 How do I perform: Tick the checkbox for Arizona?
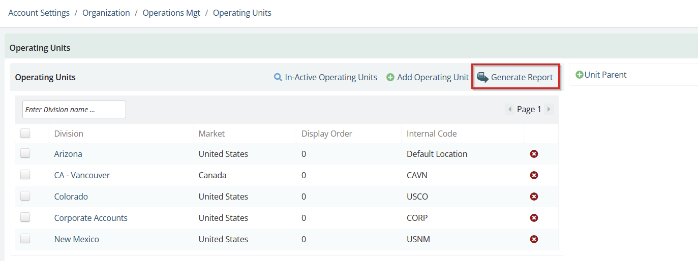[x=25, y=153]
